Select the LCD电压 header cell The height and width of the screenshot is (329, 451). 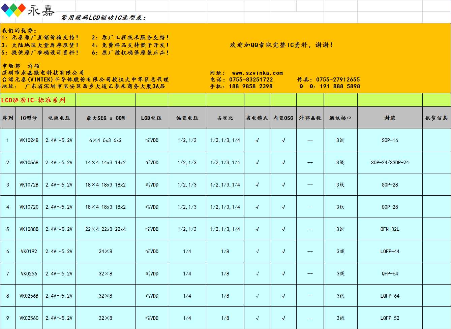[x=151, y=118]
